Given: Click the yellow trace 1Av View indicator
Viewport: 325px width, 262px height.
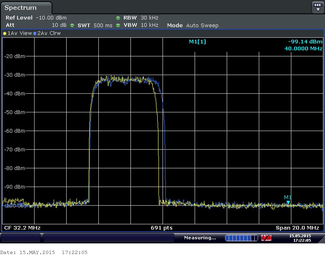Looking at the screenshot, I should pyautogui.click(x=17, y=33).
